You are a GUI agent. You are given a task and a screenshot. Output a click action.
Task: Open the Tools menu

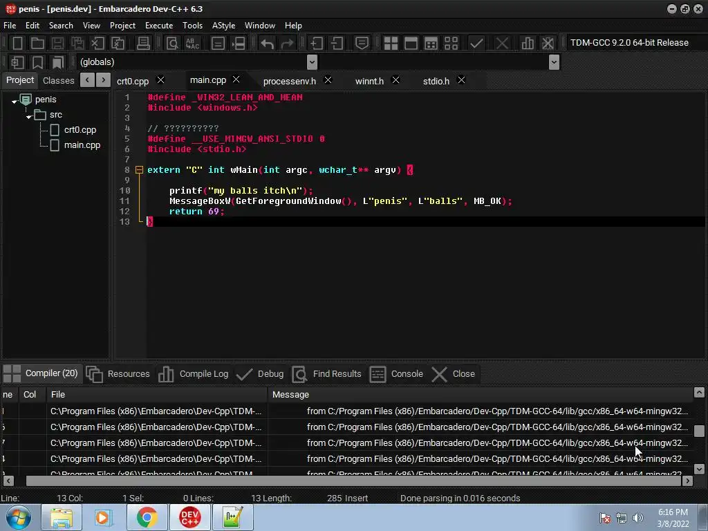point(192,26)
